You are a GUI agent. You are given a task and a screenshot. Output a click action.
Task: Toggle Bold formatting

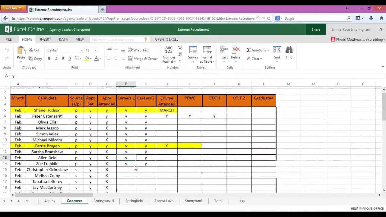49,58
